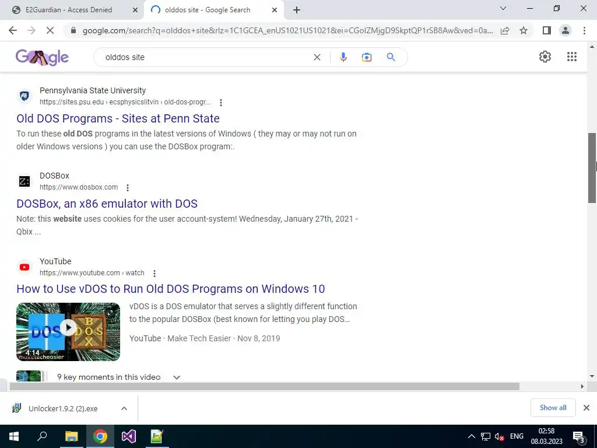Click the forward navigation arrow

click(x=31, y=30)
